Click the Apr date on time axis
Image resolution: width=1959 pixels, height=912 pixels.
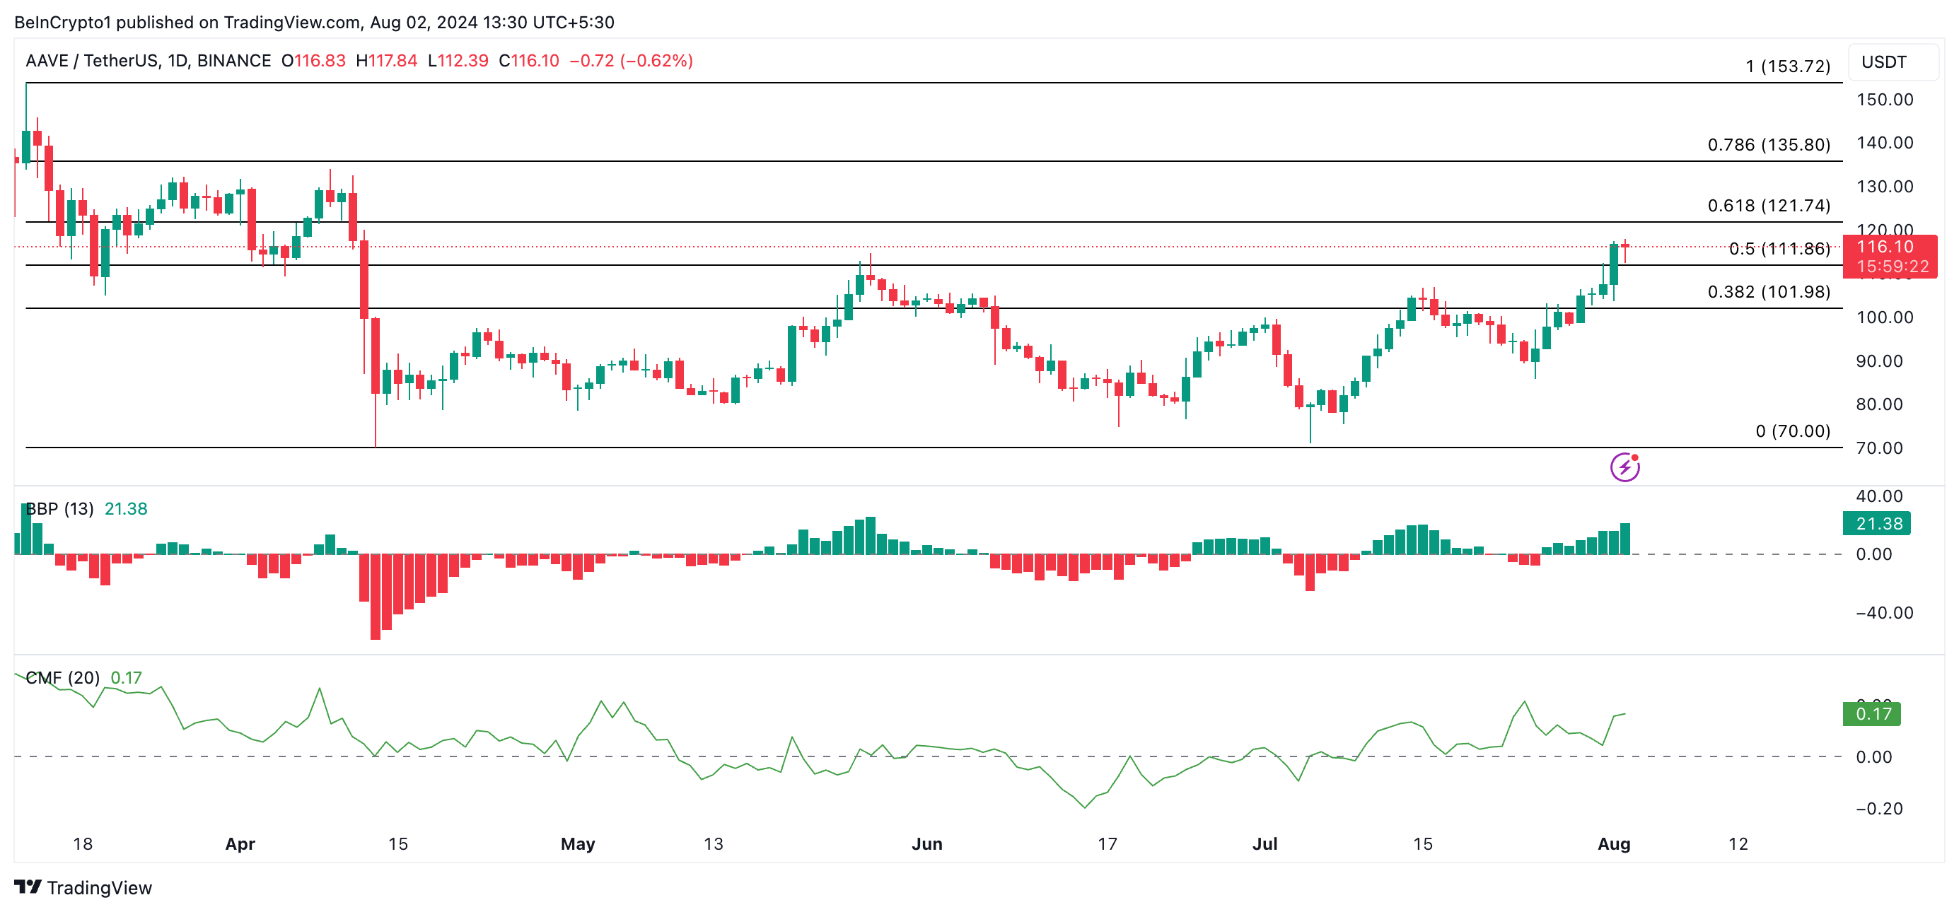(x=240, y=843)
